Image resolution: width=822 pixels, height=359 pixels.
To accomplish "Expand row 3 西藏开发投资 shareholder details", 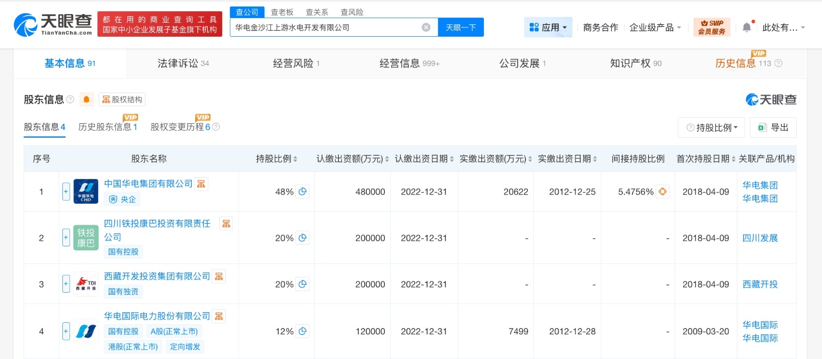I will 66,284.
